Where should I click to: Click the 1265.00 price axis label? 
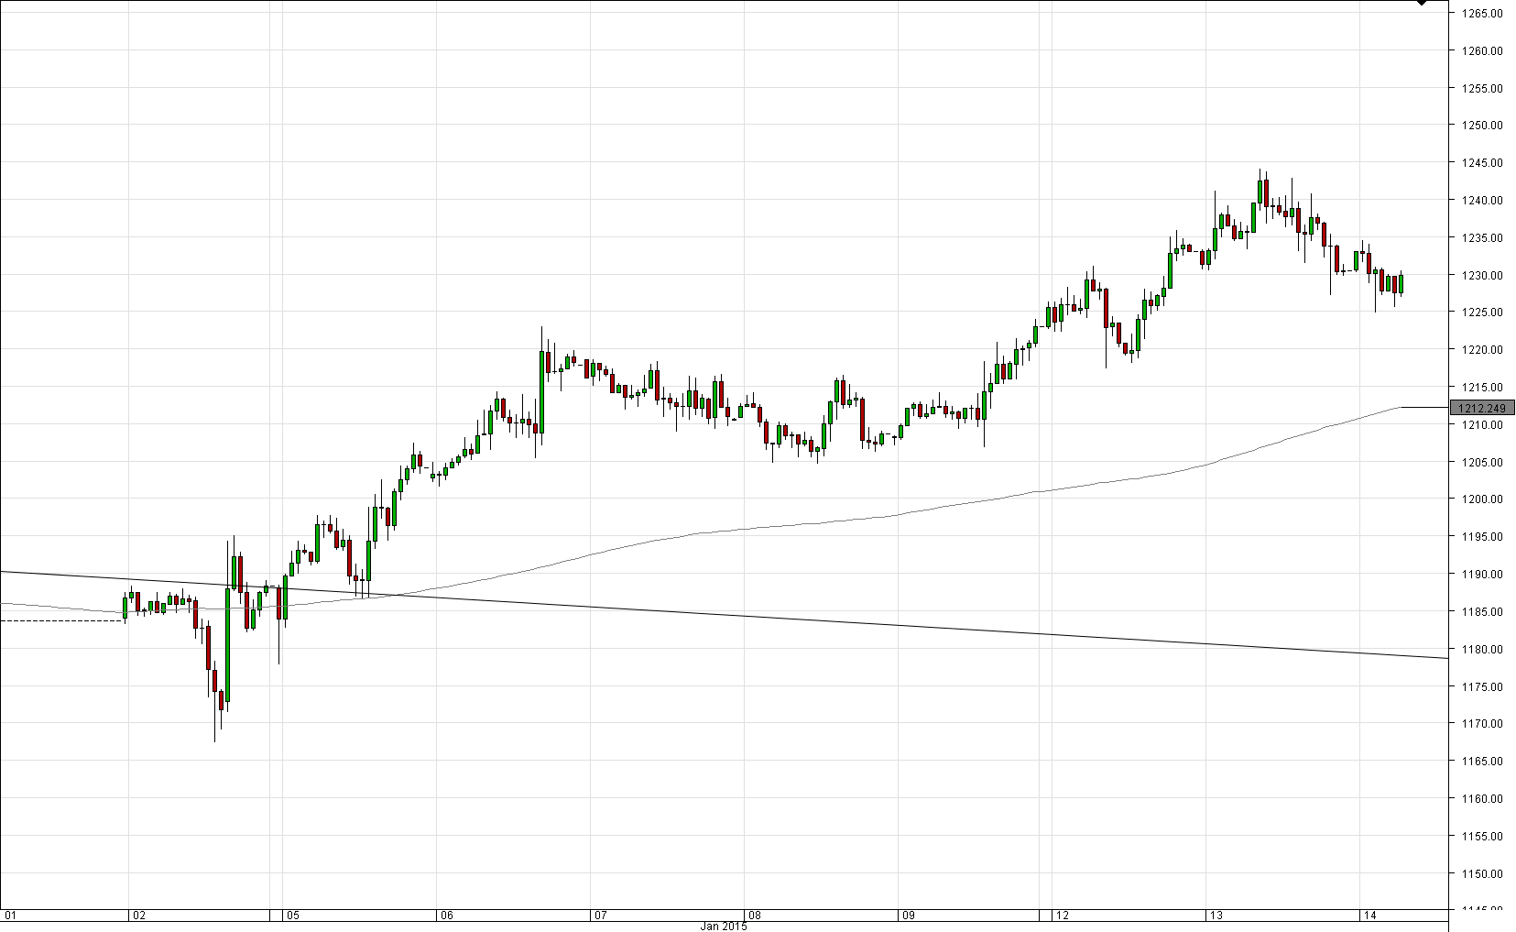click(1482, 14)
